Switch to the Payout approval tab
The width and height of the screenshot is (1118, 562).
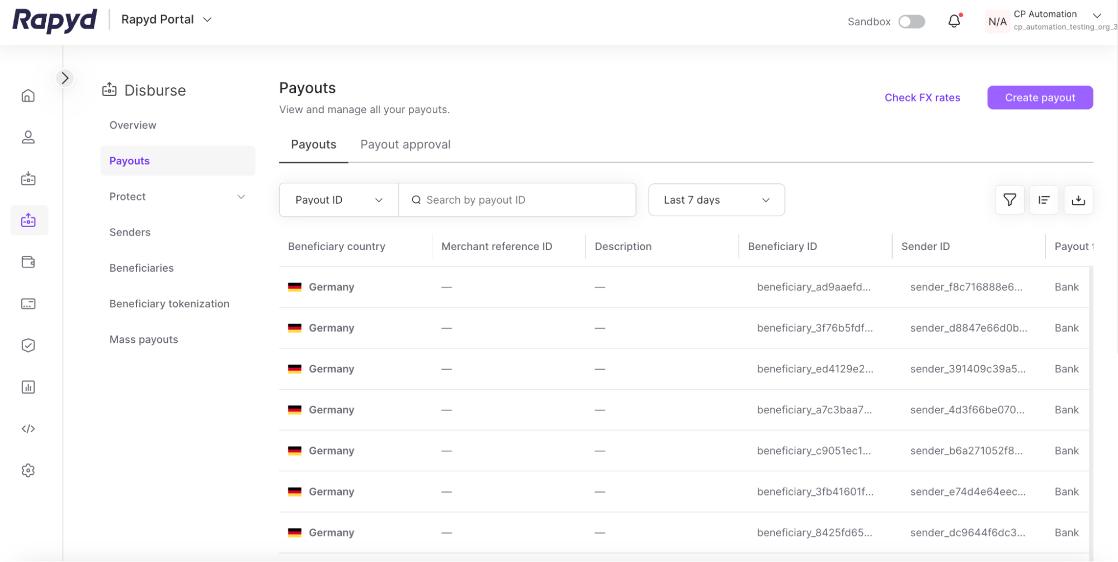tap(405, 144)
